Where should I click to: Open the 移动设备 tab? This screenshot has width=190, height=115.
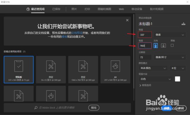137,9
